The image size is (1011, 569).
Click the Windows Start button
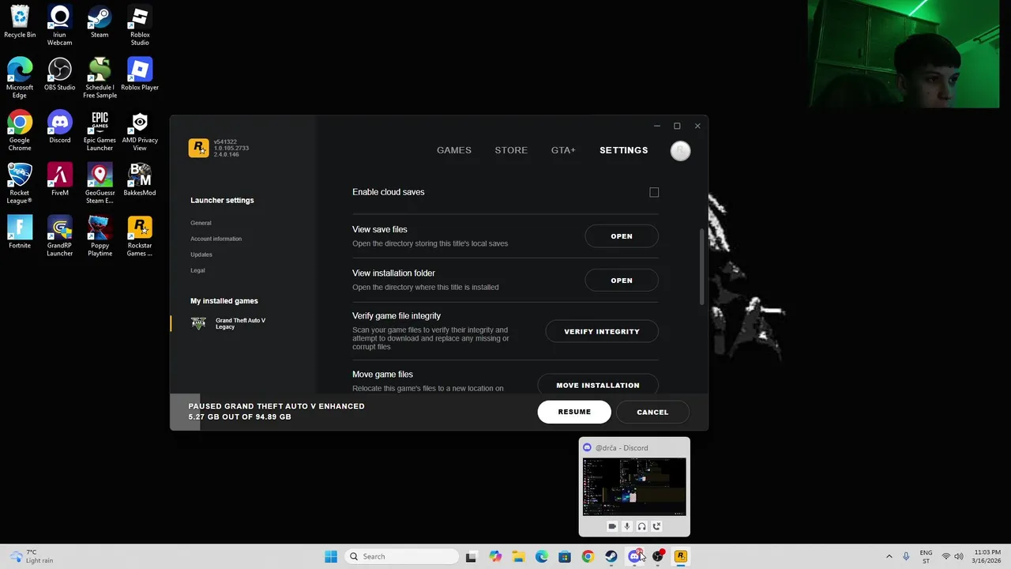pyautogui.click(x=331, y=556)
